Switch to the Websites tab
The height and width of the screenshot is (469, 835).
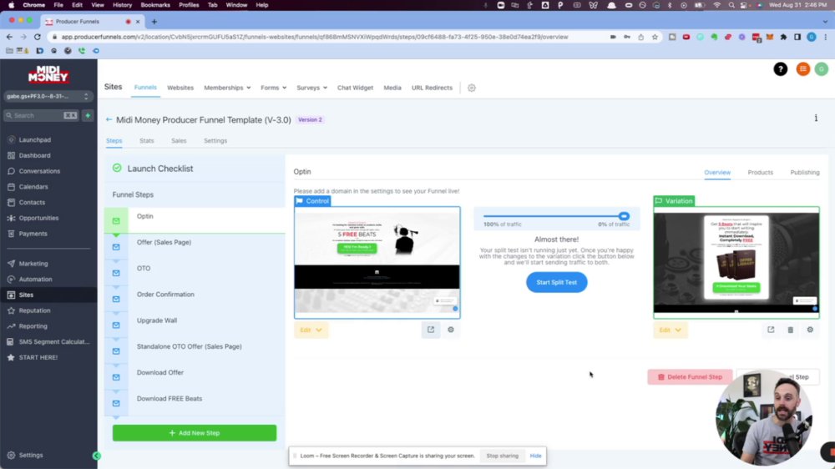pos(180,88)
